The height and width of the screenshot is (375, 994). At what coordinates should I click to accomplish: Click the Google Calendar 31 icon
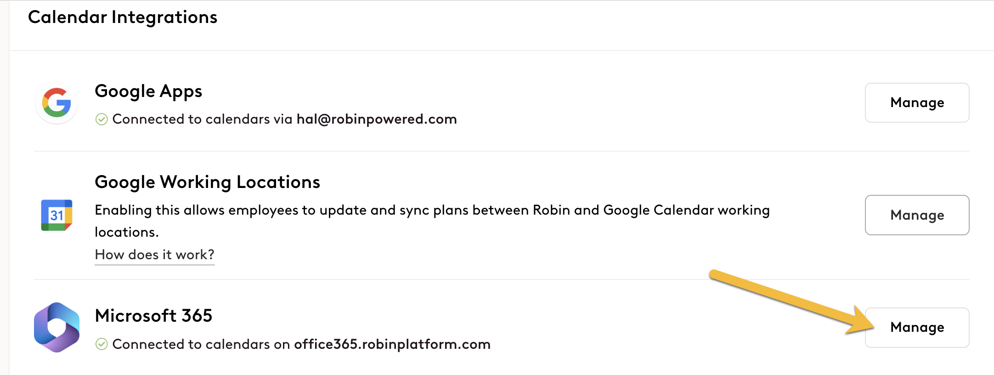[56, 215]
